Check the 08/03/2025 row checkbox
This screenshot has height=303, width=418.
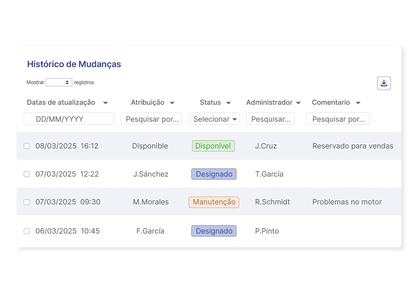click(x=27, y=146)
